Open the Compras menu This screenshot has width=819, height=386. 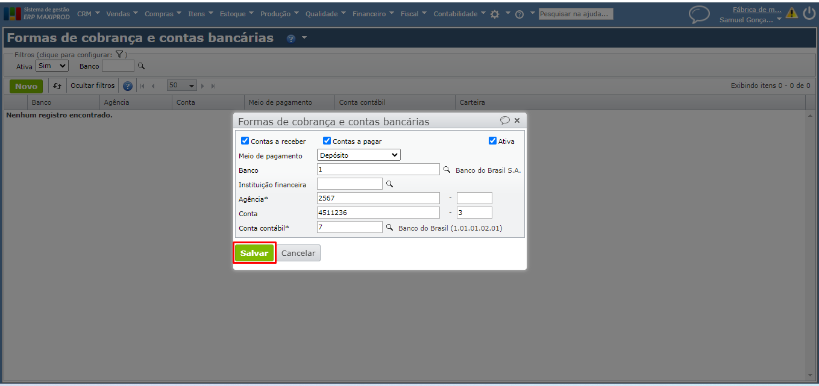[163, 14]
